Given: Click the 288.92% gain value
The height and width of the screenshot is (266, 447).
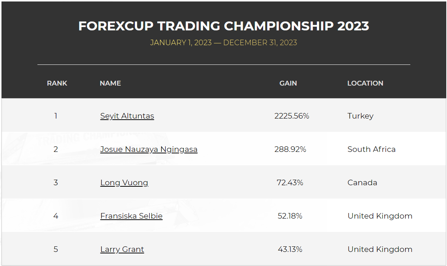Looking at the screenshot, I should (290, 149).
